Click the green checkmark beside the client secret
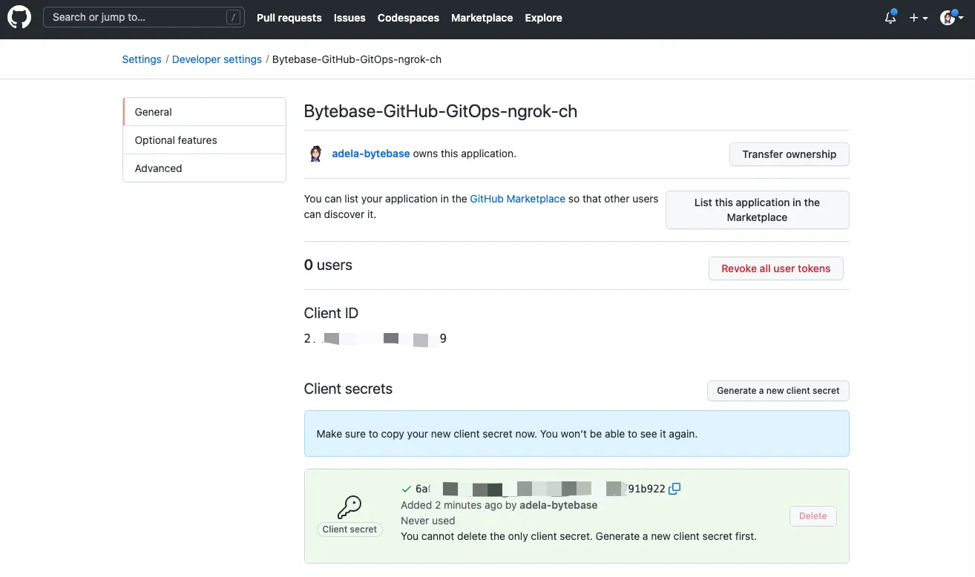Image resolution: width=975 pixels, height=577 pixels. [x=406, y=488]
